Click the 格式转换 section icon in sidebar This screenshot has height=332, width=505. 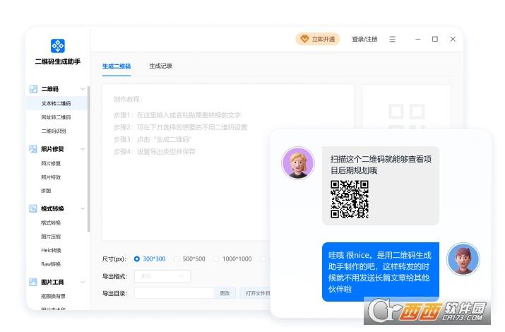pos(33,208)
